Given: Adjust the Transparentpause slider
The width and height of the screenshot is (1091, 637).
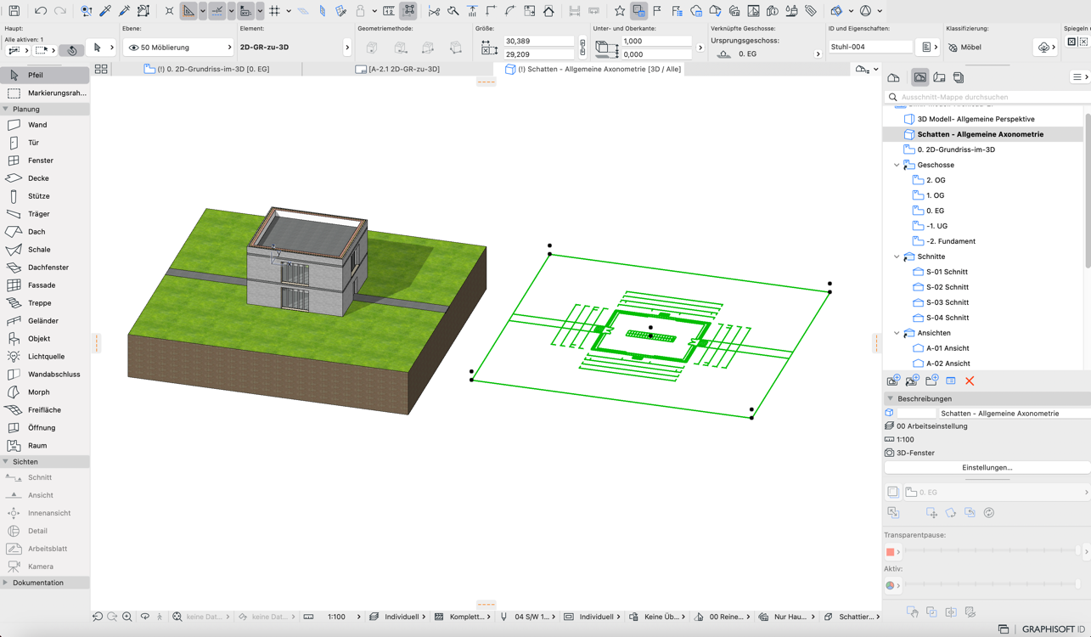Looking at the screenshot, I should point(993,551).
